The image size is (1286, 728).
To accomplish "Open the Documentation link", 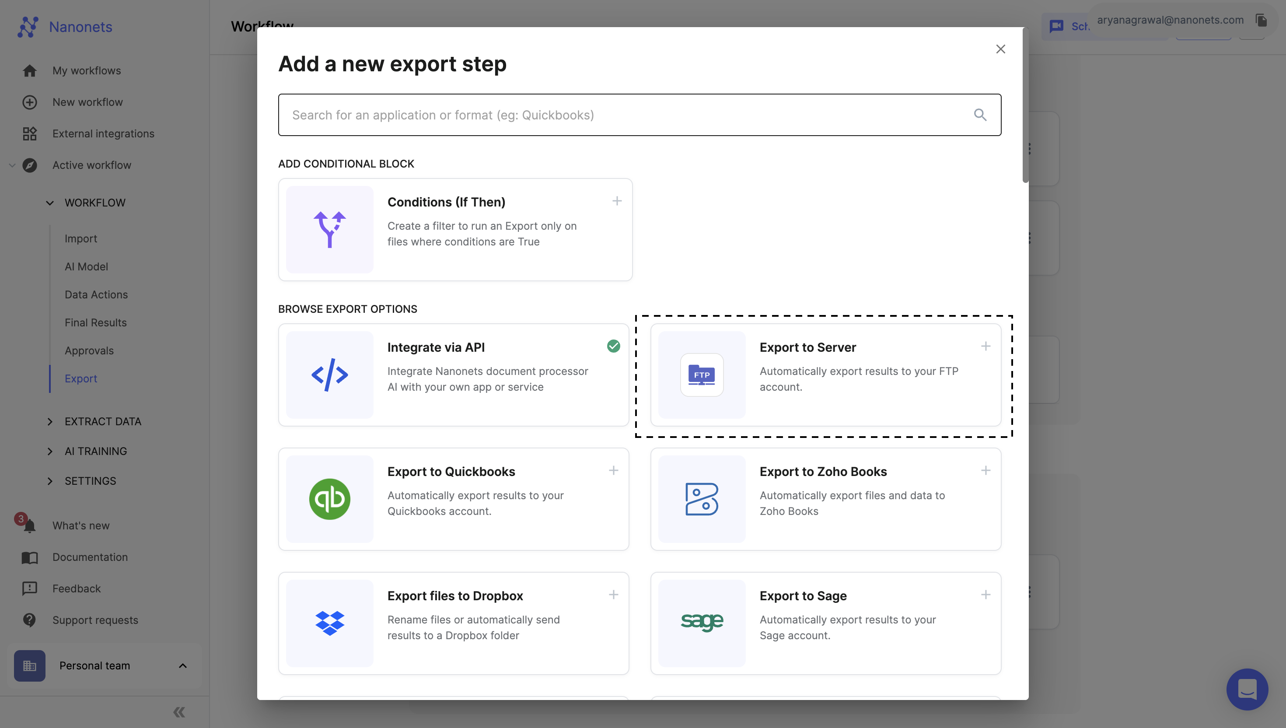I will click(x=91, y=557).
